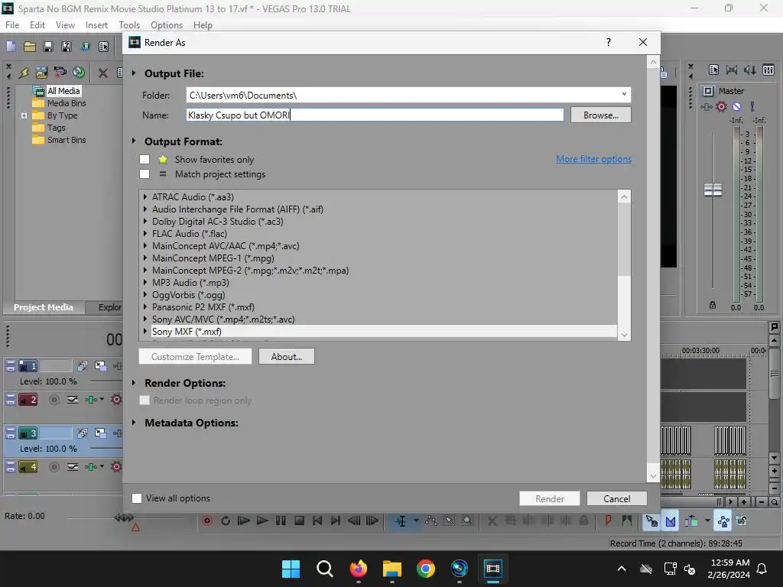The image size is (783, 587).
Task: Open Track FX gear on track 2
Action: click(x=116, y=399)
